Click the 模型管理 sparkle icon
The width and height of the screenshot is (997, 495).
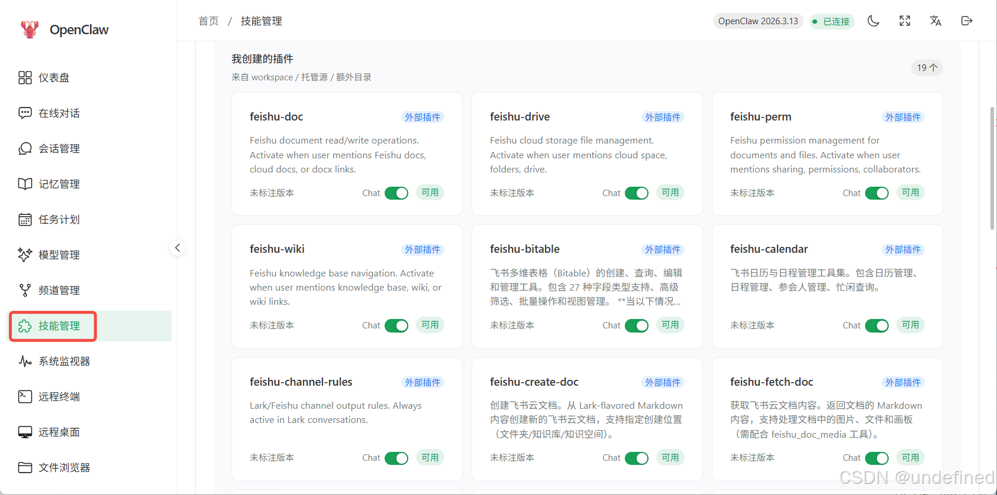[x=25, y=255]
